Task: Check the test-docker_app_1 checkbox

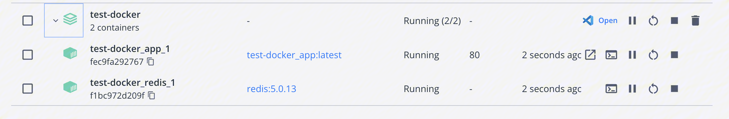Action: [x=28, y=55]
